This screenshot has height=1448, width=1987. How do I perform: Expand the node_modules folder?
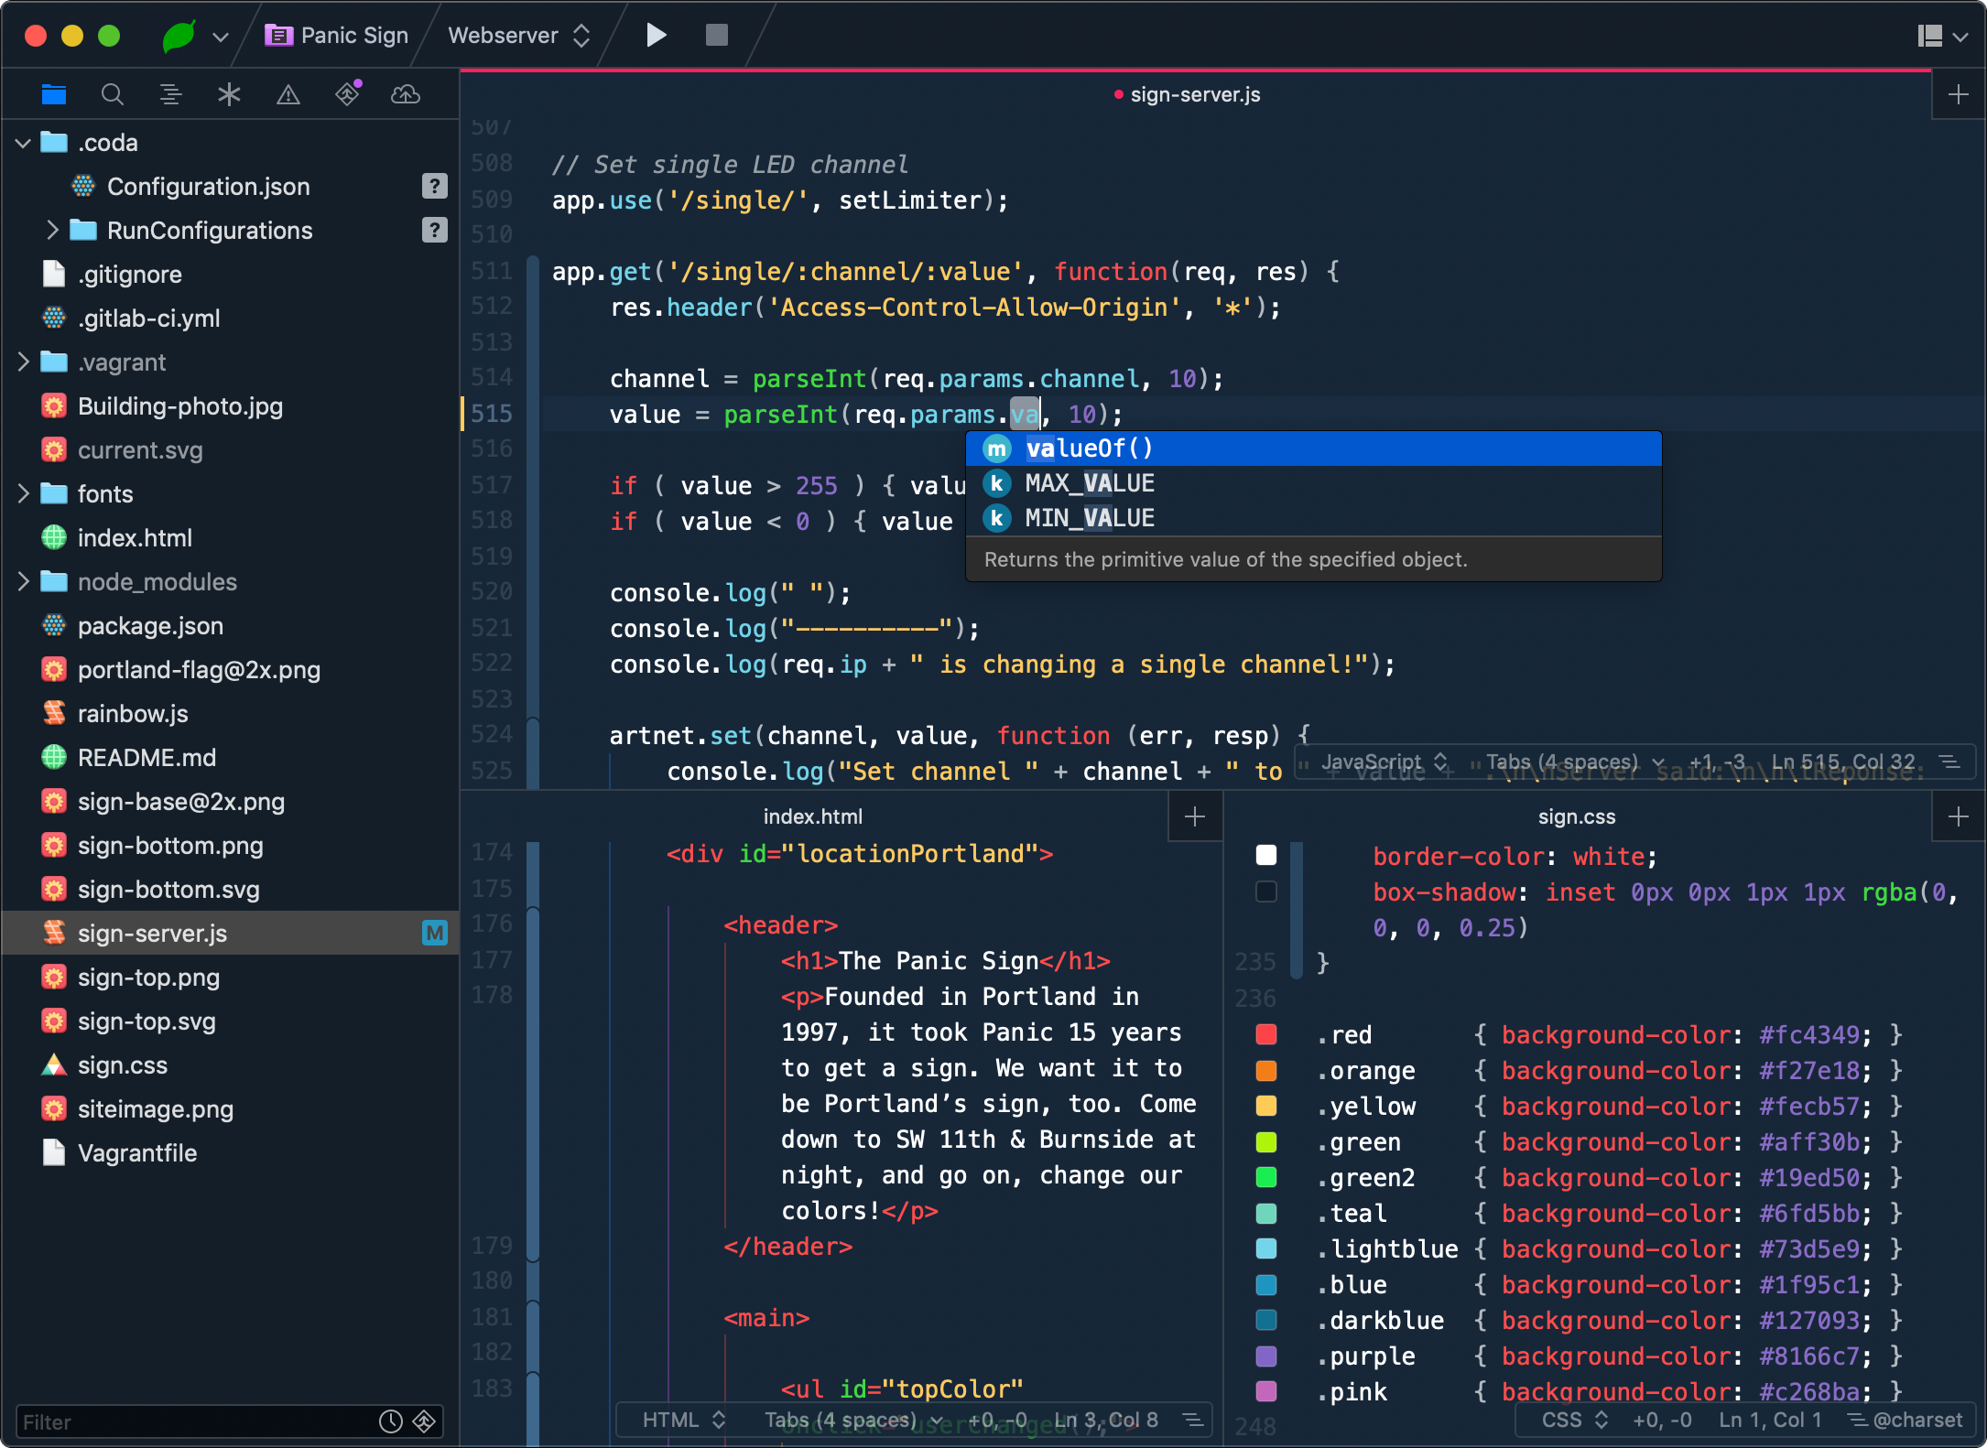(24, 582)
